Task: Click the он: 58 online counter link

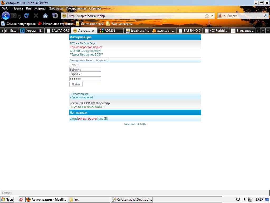Action: tap(103, 119)
